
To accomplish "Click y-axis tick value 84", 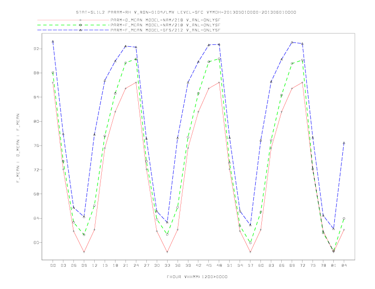I will coord(36,97).
